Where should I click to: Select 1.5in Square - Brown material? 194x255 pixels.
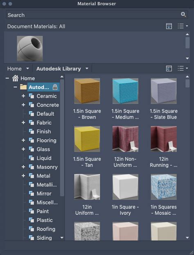click(87, 91)
